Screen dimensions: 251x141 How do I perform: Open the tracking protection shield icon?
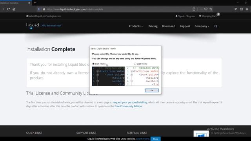tap(39, 9)
